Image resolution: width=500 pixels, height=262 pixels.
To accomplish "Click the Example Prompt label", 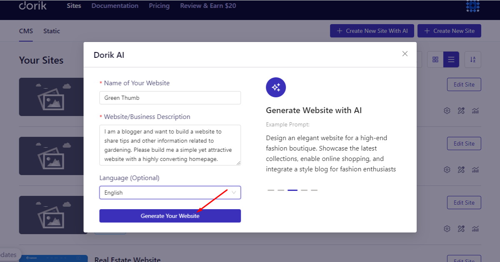I will coord(288,124).
